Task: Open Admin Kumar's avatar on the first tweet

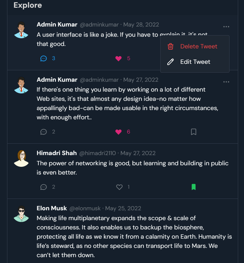Action: 21,30
